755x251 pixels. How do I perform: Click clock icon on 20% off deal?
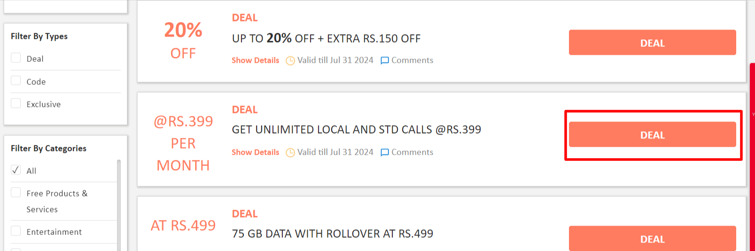coord(290,61)
